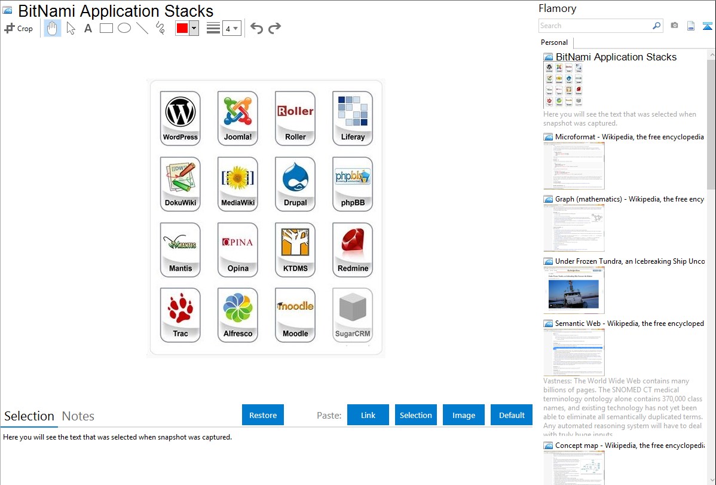Screen dimensions: 716x485
Task: Switch to the Selection tab
Action: (x=29, y=416)
